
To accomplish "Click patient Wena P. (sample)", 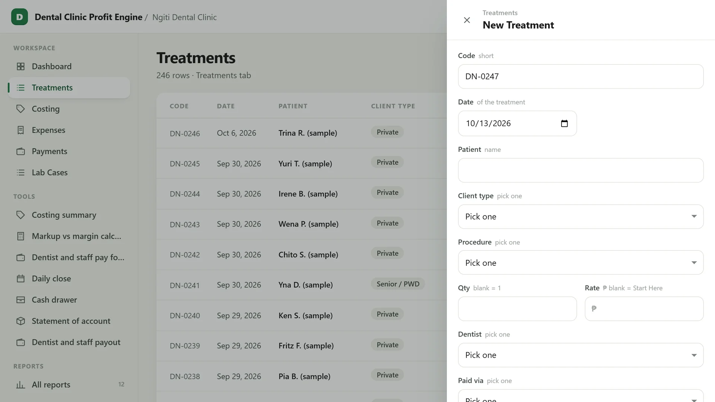I will (308, 224).
